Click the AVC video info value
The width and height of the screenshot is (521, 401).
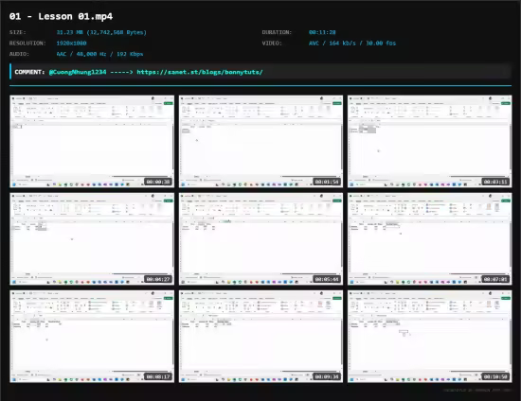tap(352, 44)
